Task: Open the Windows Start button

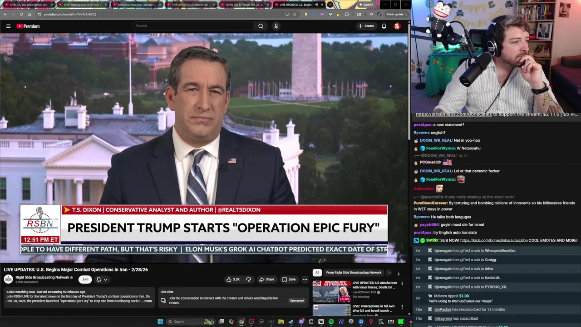Action: click(x=160, y=322)
